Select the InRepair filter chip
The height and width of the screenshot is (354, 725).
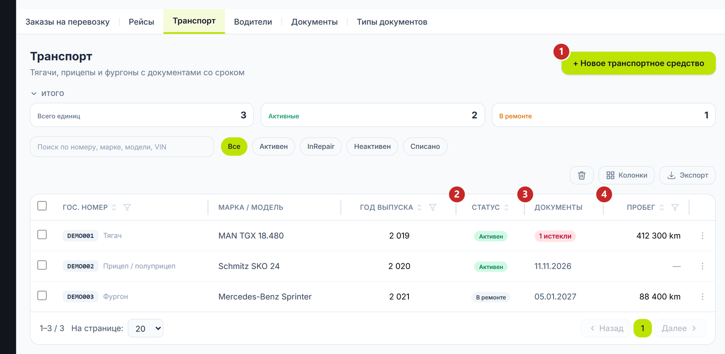point(321,146)
